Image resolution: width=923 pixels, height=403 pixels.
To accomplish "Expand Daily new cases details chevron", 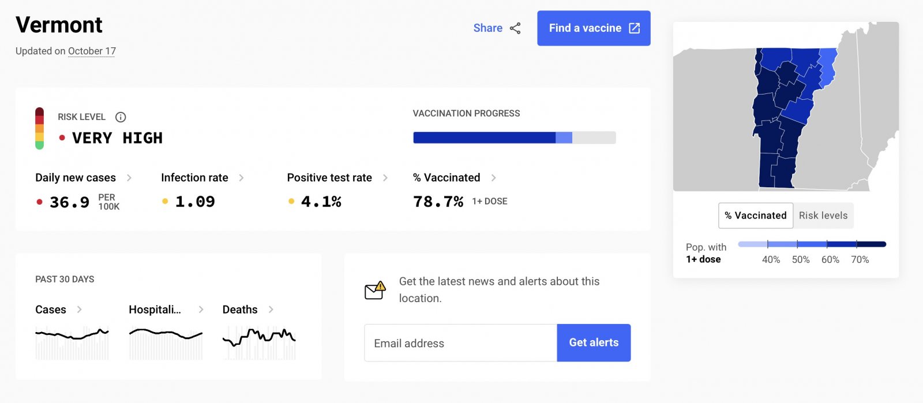I will coord(129,178).
